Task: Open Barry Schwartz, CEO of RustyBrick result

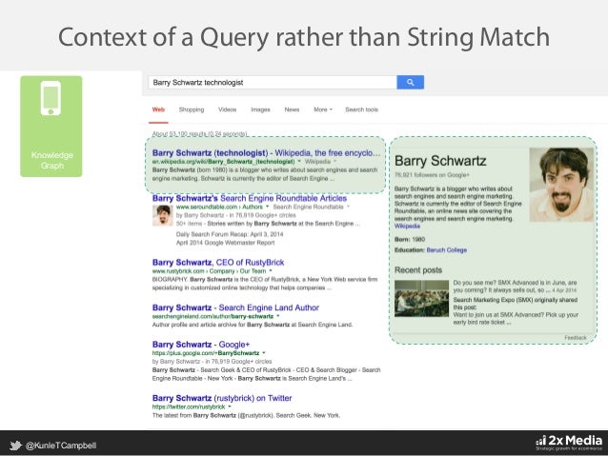Action: coord(218,263)
